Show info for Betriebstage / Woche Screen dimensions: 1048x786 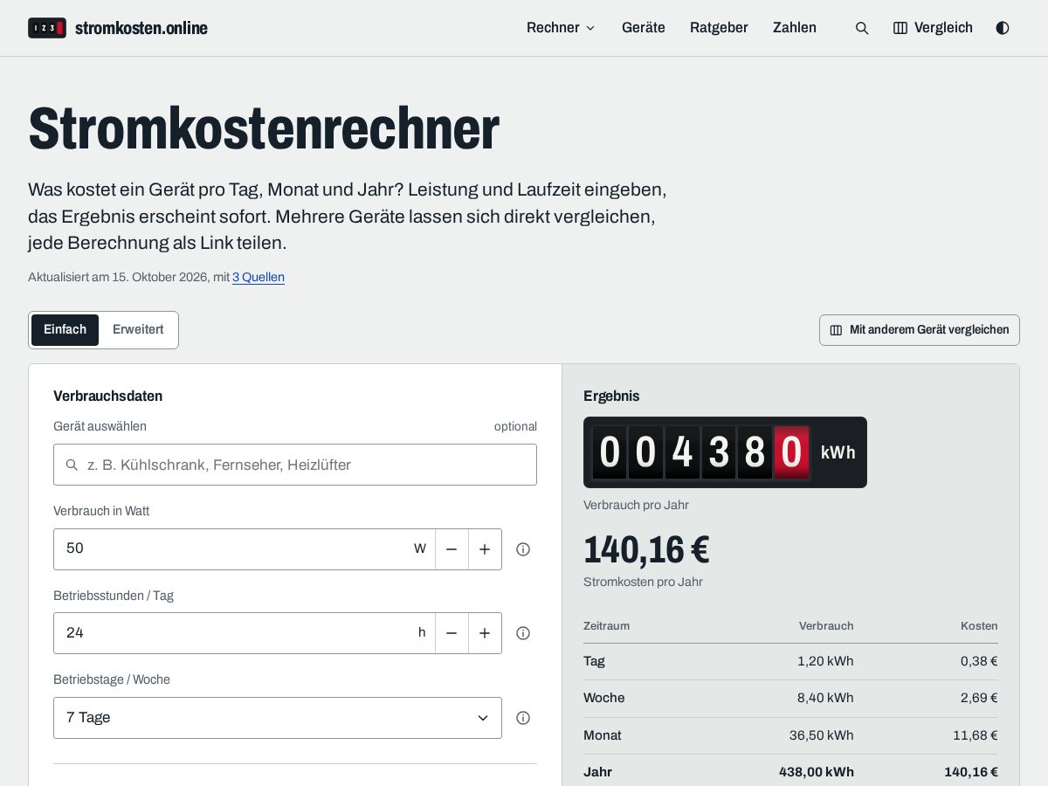[523, 718]
